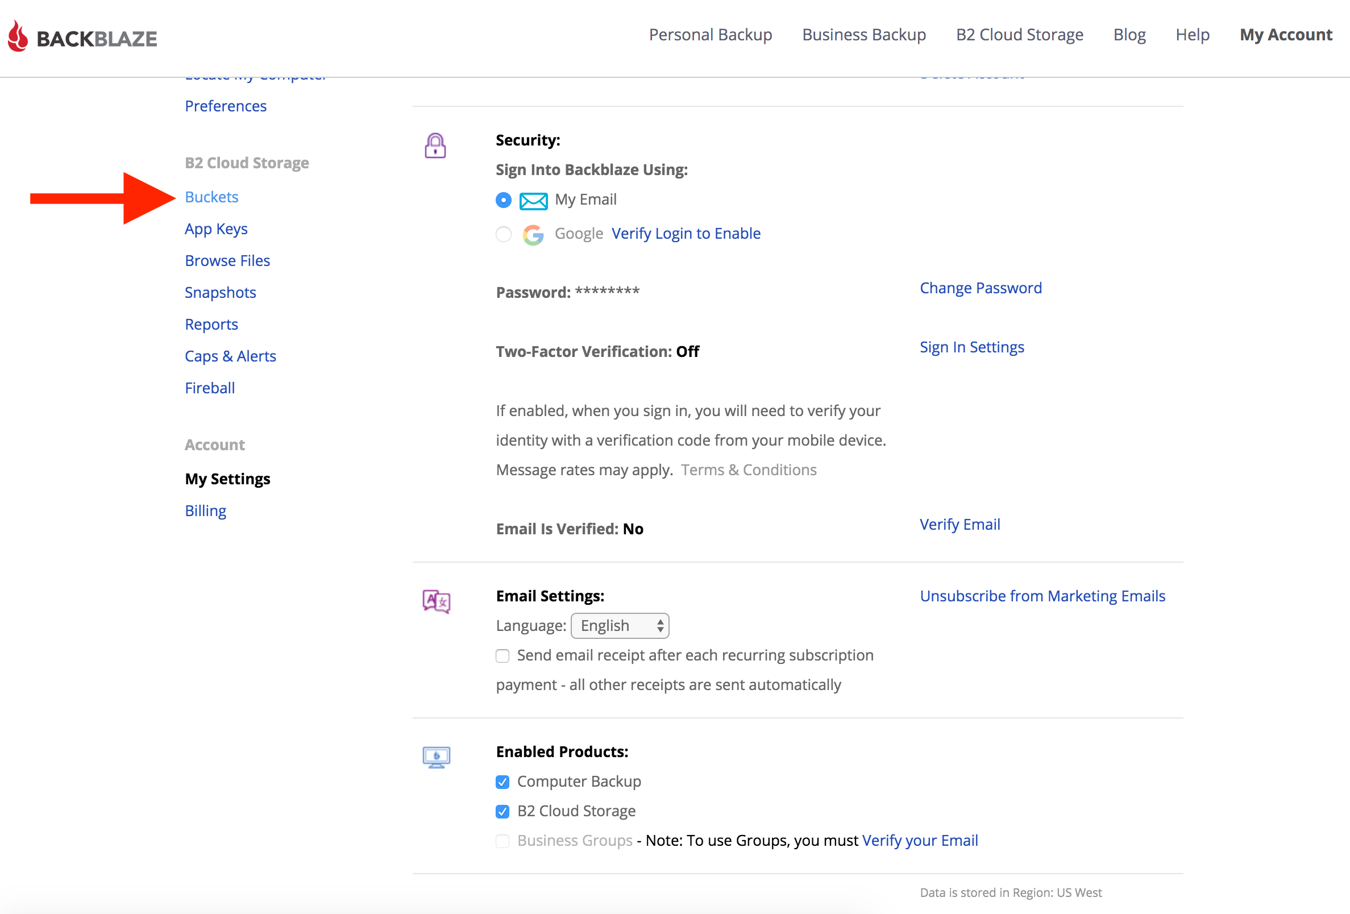Click the Google G logo icon
1350x914 pixels.
(x=533, y=235)
